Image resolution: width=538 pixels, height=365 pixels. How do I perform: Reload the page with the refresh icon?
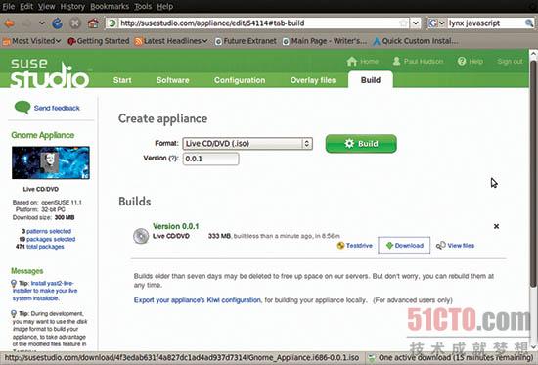click(x=57, y=23)
